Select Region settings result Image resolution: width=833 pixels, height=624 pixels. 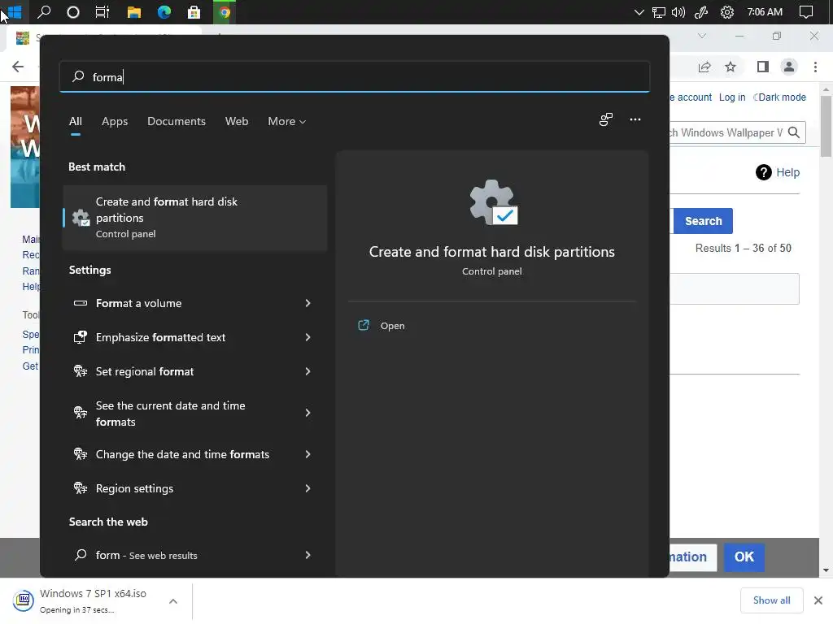click(134, 488)
